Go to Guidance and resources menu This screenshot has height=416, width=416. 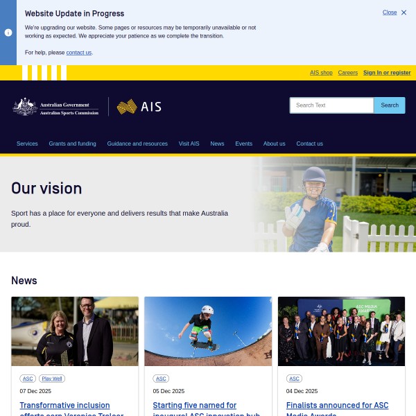tap(137, 144)
